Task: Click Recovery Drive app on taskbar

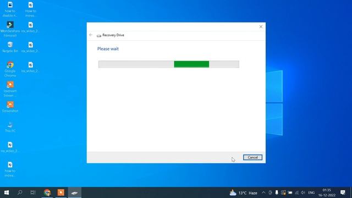Action: 75,193
